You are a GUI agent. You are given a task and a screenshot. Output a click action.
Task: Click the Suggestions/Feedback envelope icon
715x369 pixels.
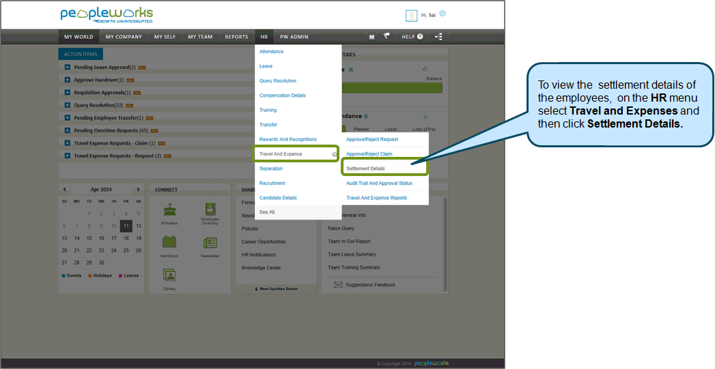(x=338, y=284)
